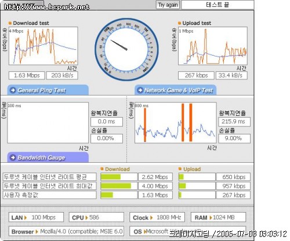Click the Upload column heading in gauge
Image resolution: width=290 pixels, height=241 pixels.
click(x=192, y=169)
